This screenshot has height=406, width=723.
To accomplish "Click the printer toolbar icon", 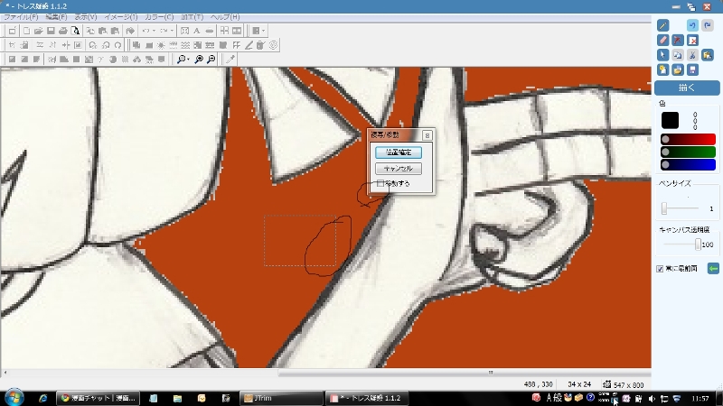I will pyautogui.click(x=63, y=31).
